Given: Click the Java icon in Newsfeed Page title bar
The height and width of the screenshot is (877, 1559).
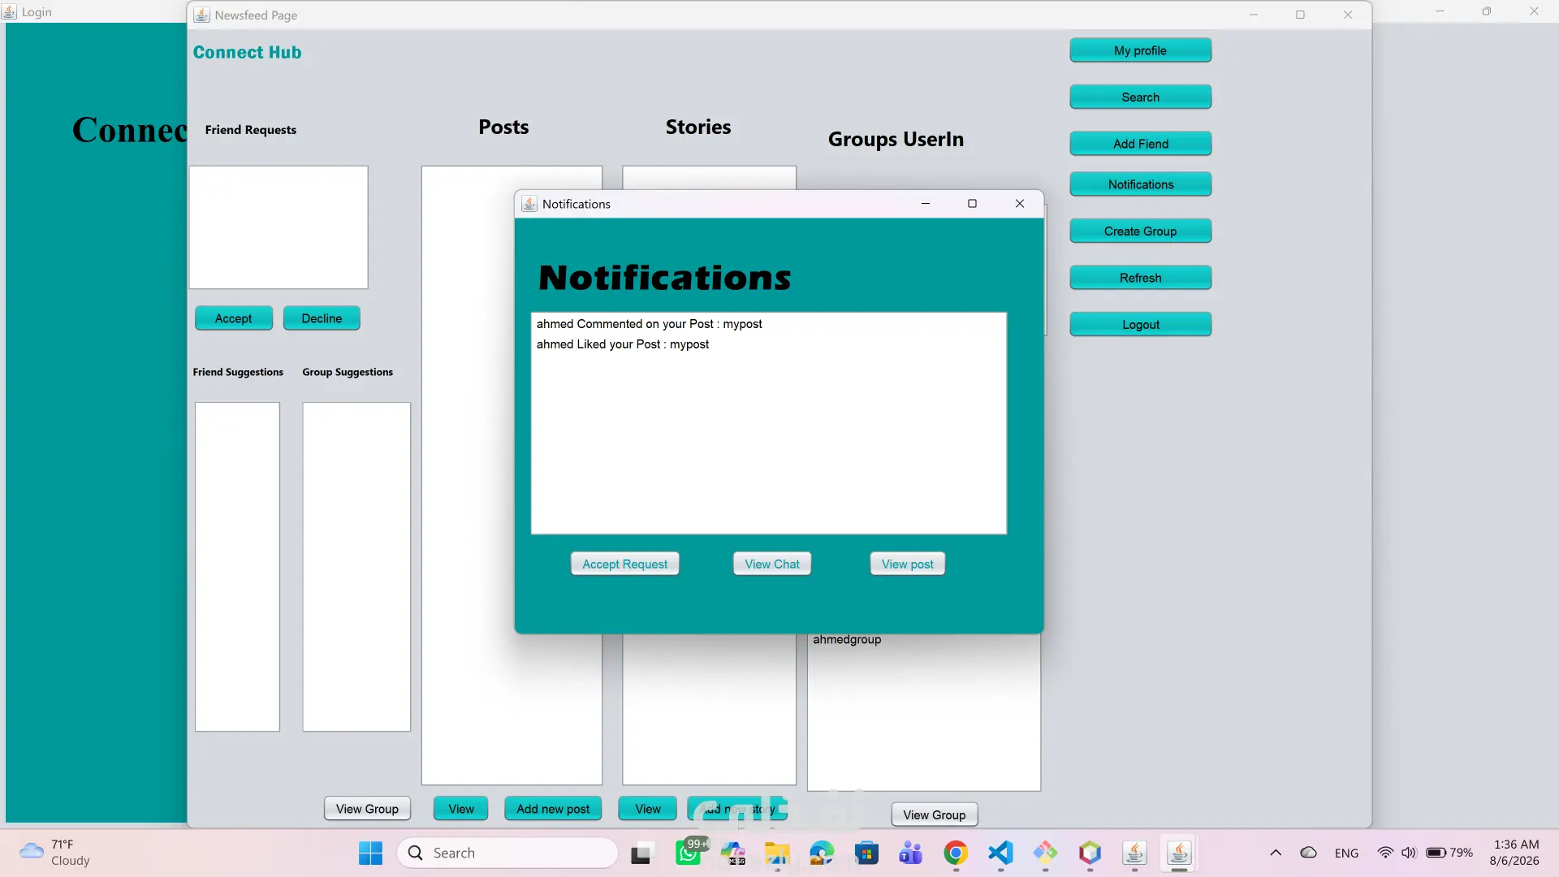Looking at the screenshot, I should tap(201, 15).
